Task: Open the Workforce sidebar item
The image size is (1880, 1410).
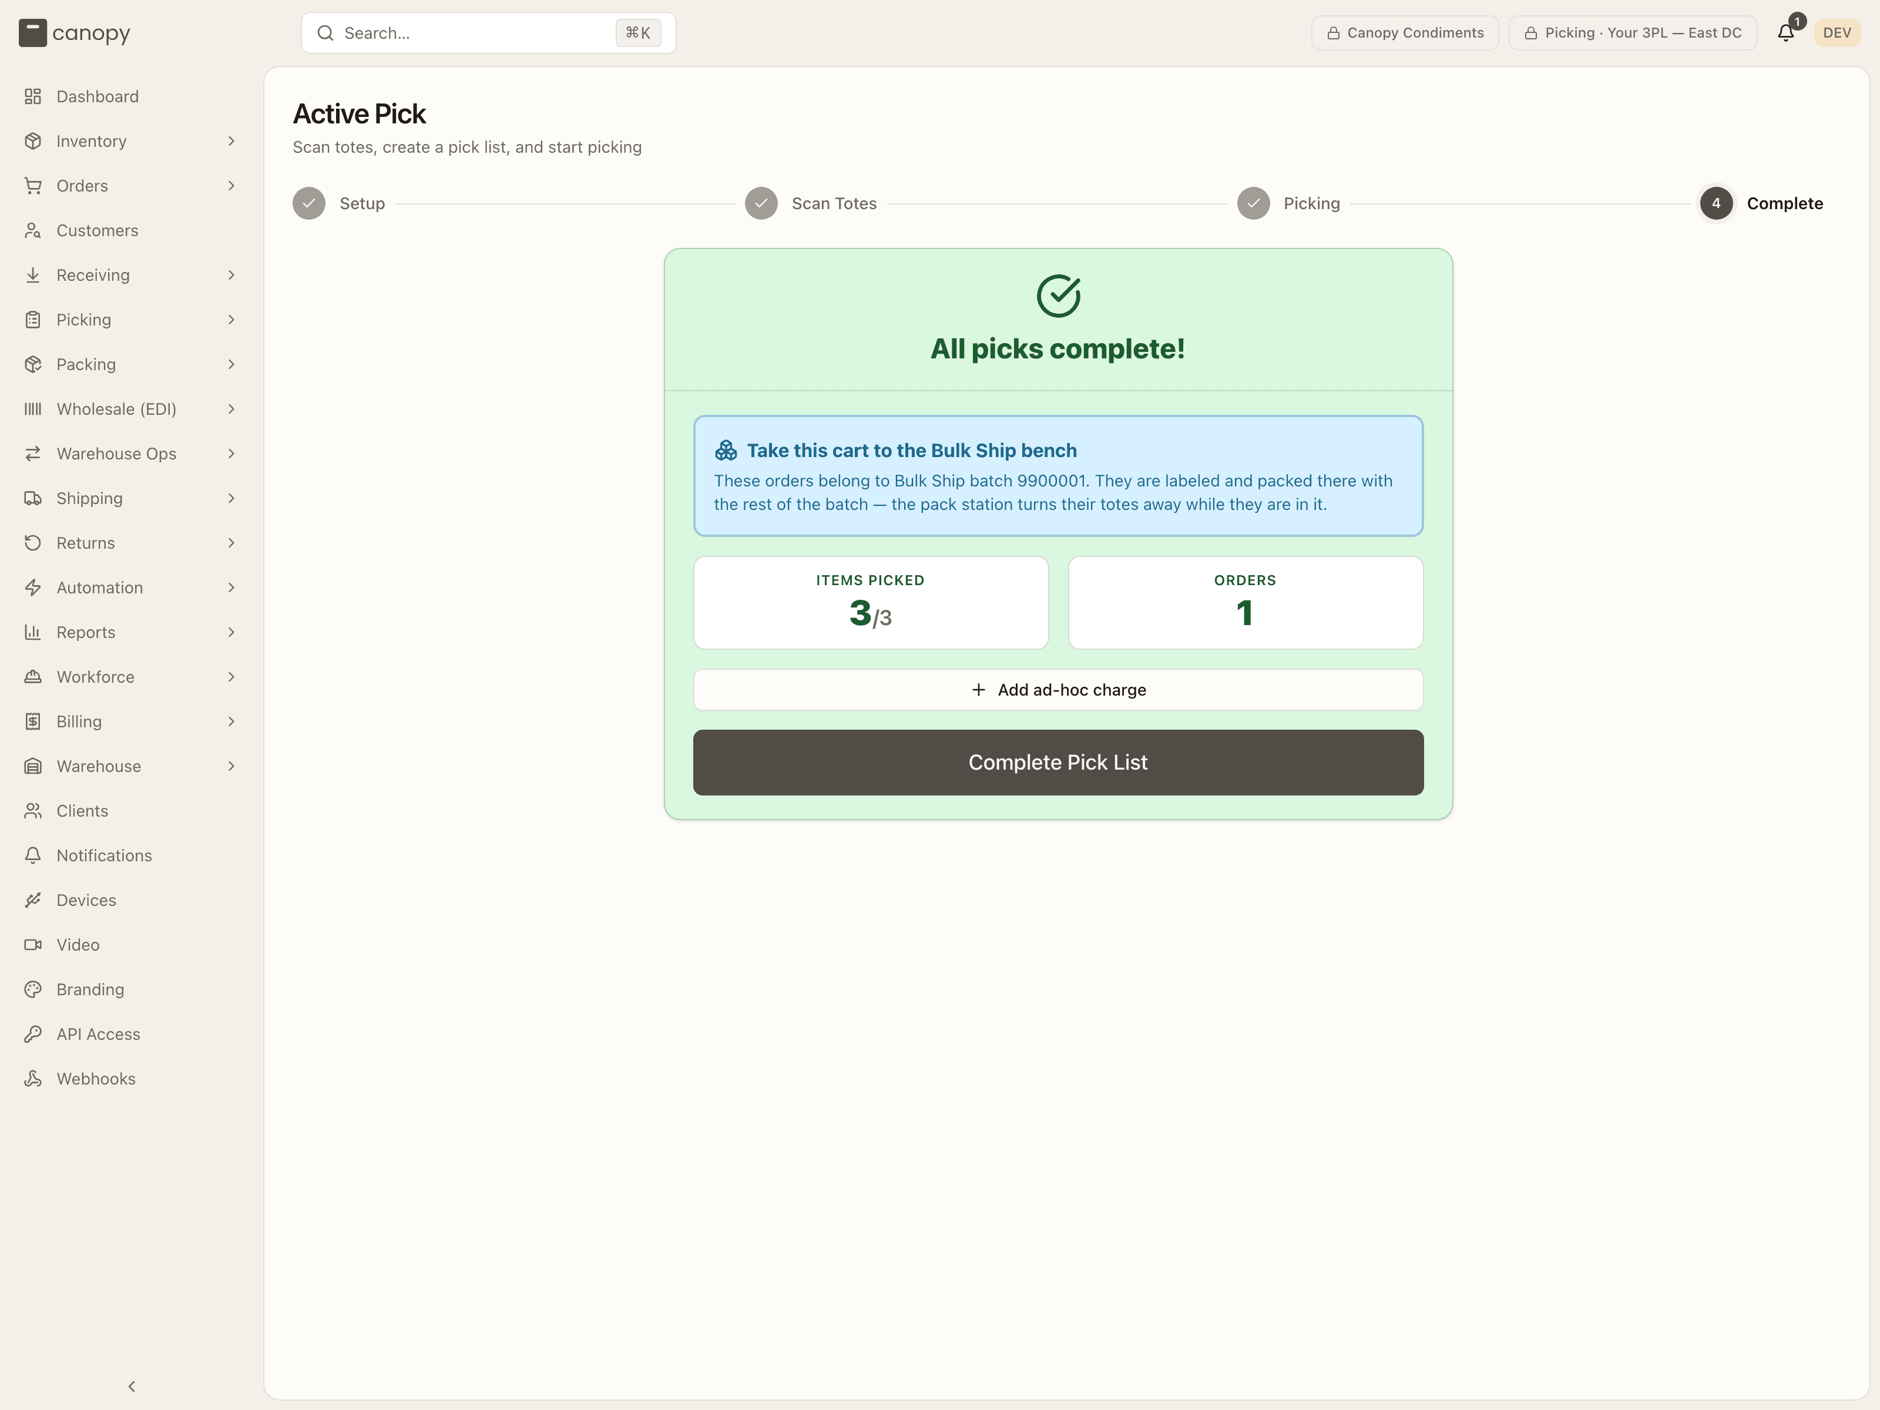Action: pyautogui.click(x=131, y=677)
